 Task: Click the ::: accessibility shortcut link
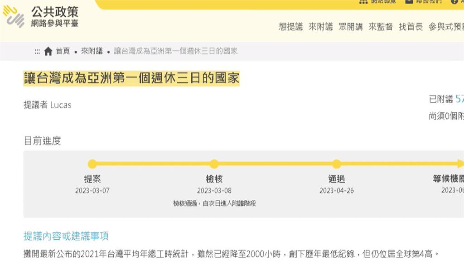pyautogui.click(x=37, y=51)
